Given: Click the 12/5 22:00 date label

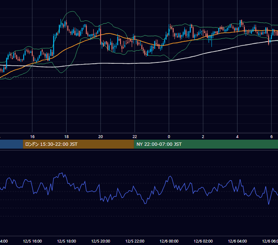Looking at the screenshot, I should point(135,241).
